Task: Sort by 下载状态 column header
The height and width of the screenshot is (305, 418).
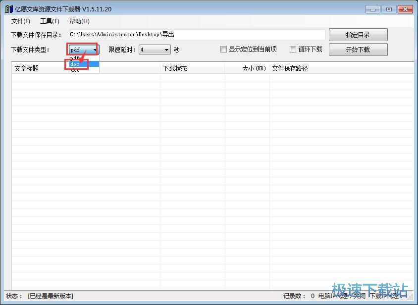Action: click(x=193, y=68)
